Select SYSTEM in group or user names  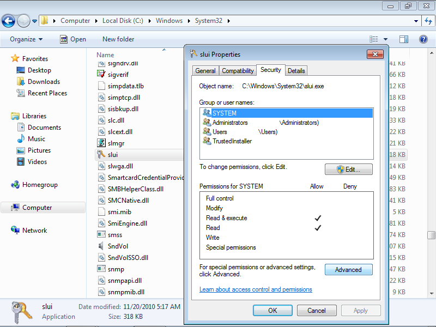pos(287,113)
